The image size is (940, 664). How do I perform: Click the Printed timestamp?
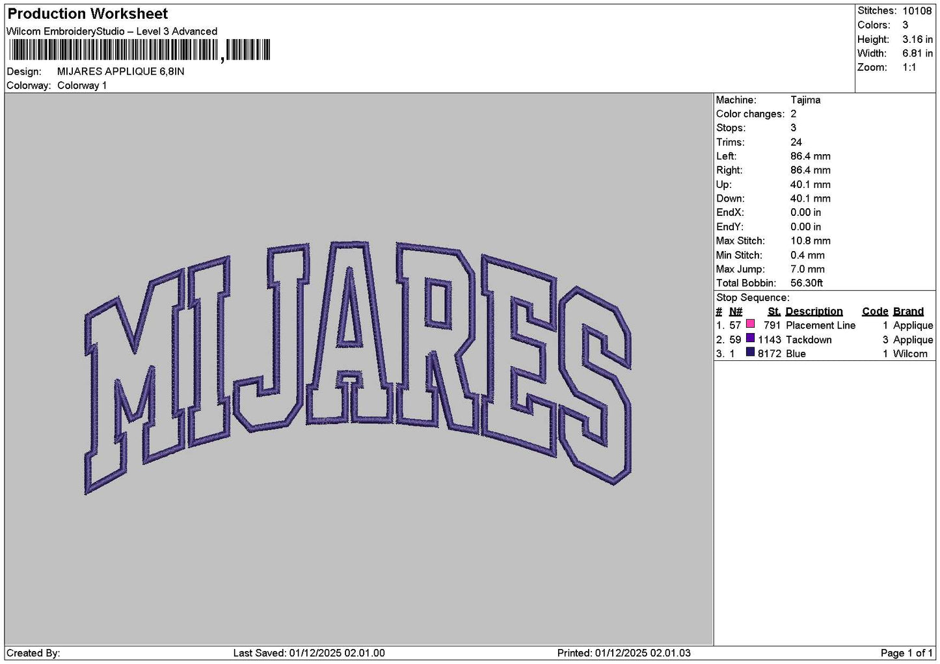click(x=624, y=653)
